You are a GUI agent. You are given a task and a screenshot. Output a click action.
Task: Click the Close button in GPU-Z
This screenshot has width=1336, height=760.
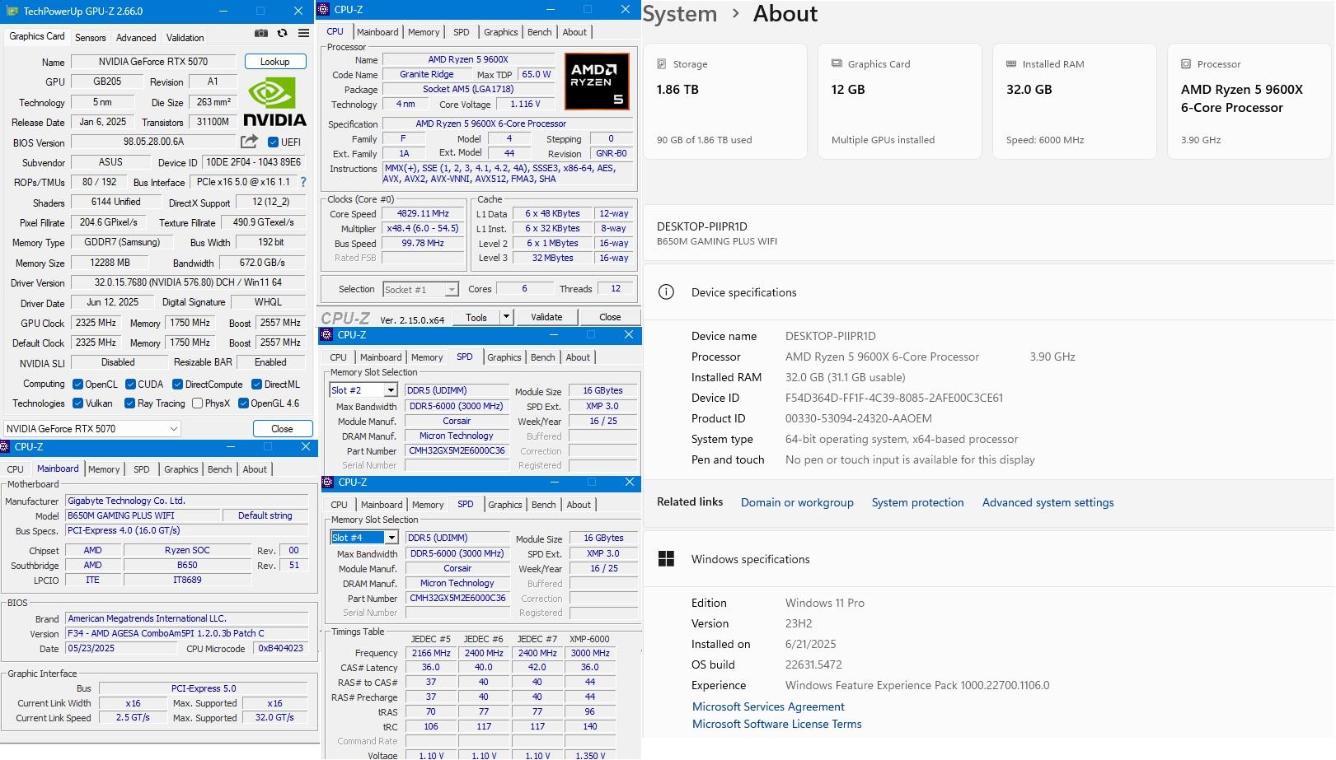point(282,429)
